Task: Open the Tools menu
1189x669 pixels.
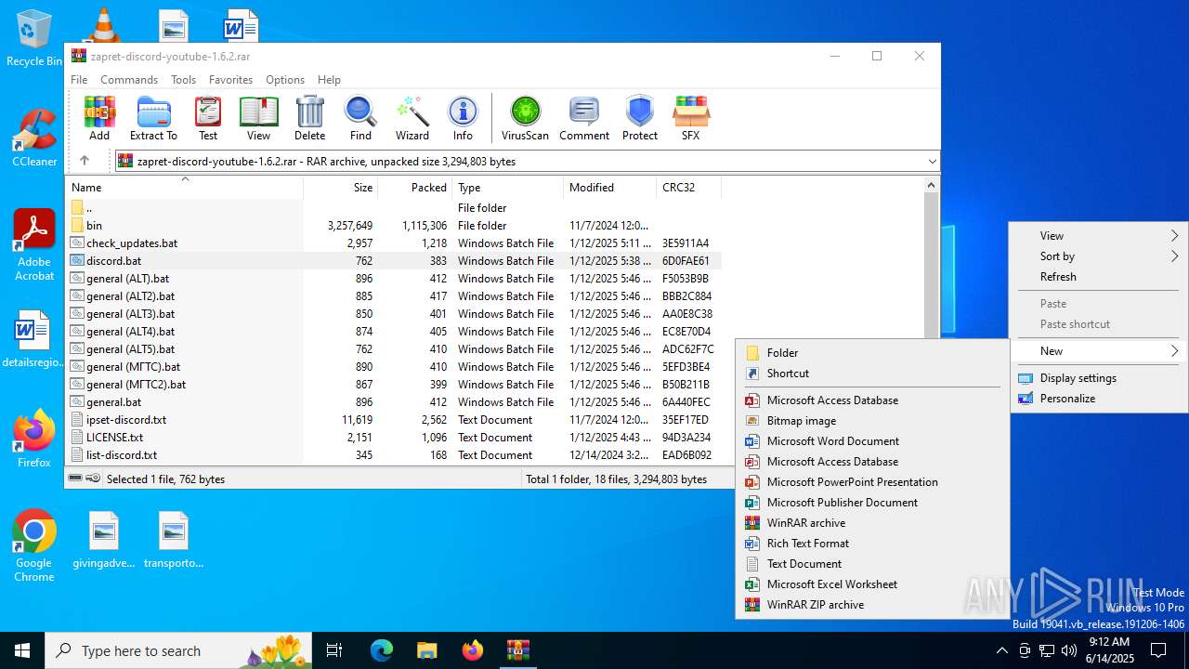Action: click(183, 80)
